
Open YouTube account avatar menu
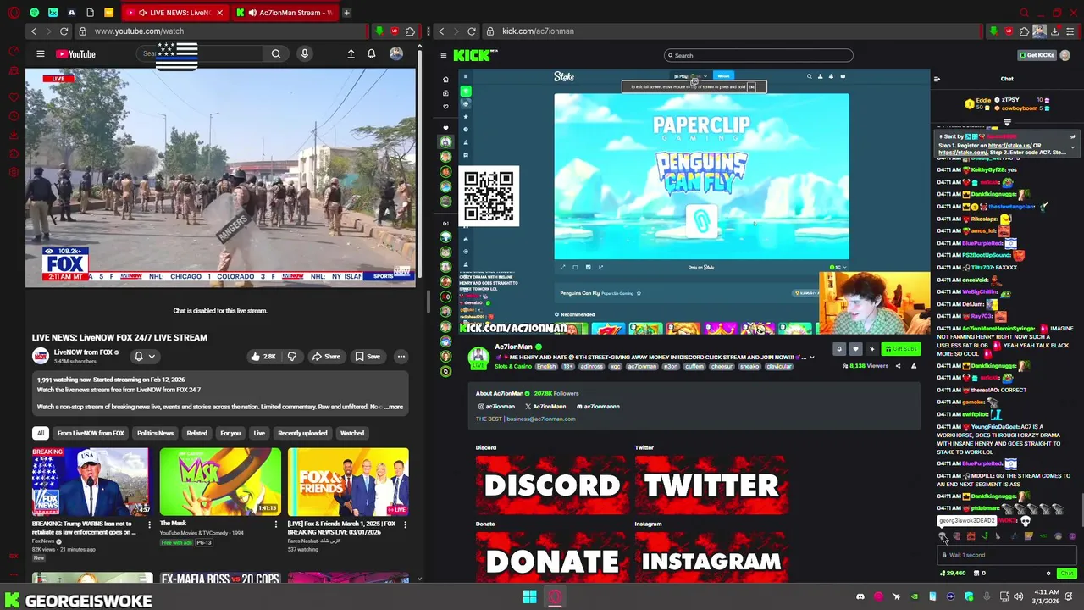[x=396, y=54]
